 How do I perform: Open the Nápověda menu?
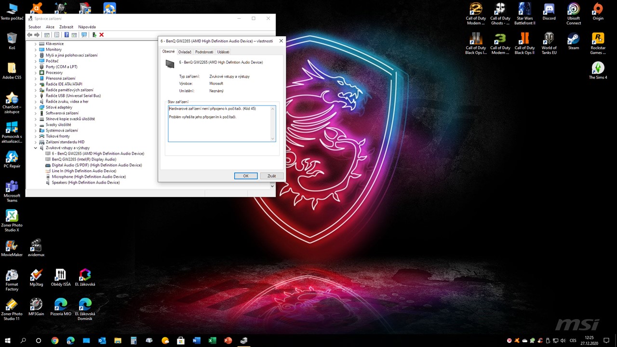point(87,27)
